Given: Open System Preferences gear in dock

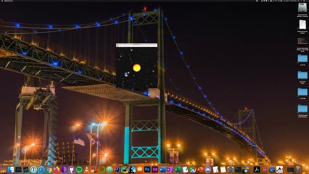Looking at the screenshot, I should 230,170.
